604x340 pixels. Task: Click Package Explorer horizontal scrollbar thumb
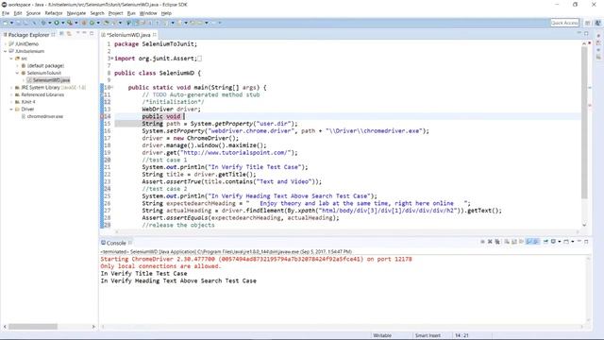[x=33, y=327]
